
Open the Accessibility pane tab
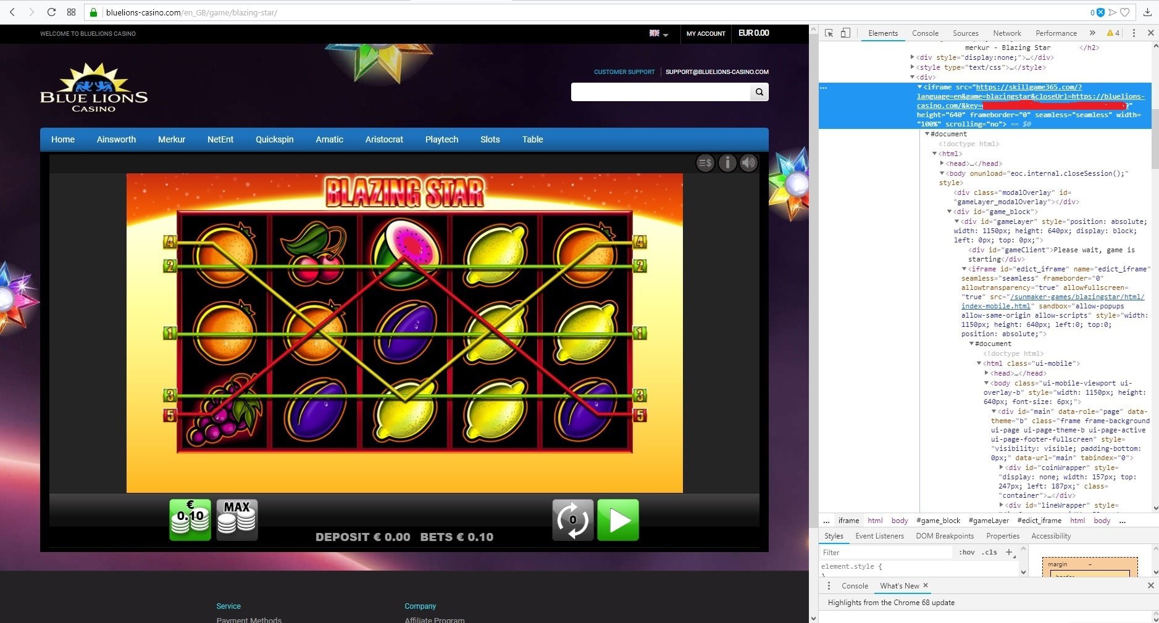[1051, 536]
